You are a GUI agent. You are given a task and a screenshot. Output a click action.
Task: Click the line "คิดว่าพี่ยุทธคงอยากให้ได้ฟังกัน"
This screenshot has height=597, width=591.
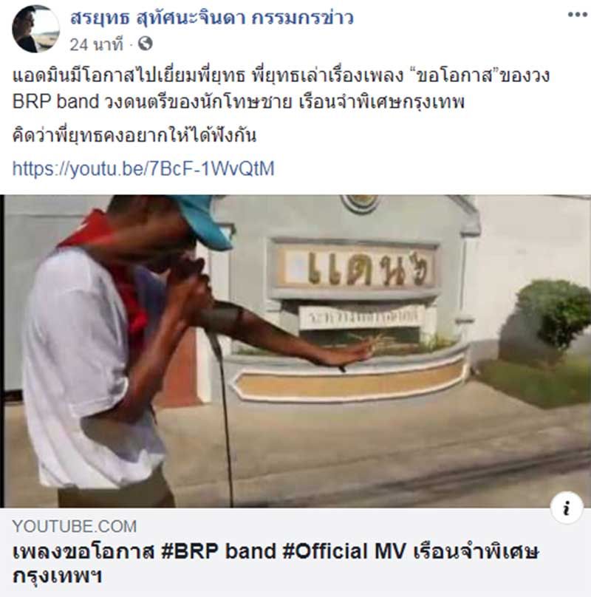pos(134,135)
